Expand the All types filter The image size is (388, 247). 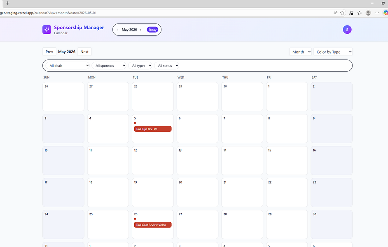(140, 65)
